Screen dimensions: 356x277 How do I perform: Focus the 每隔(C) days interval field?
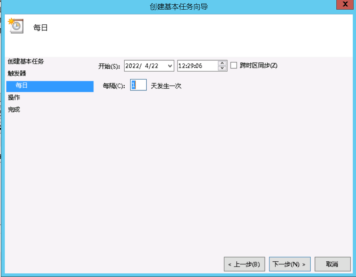point(138,85)
